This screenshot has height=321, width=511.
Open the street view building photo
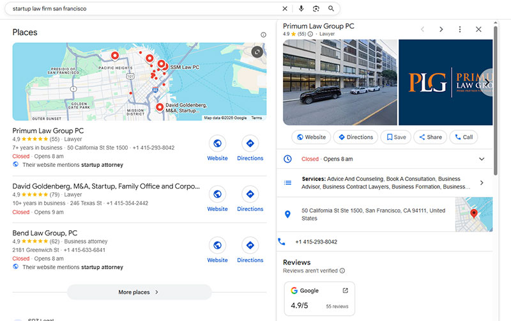(x=340, y=82)
